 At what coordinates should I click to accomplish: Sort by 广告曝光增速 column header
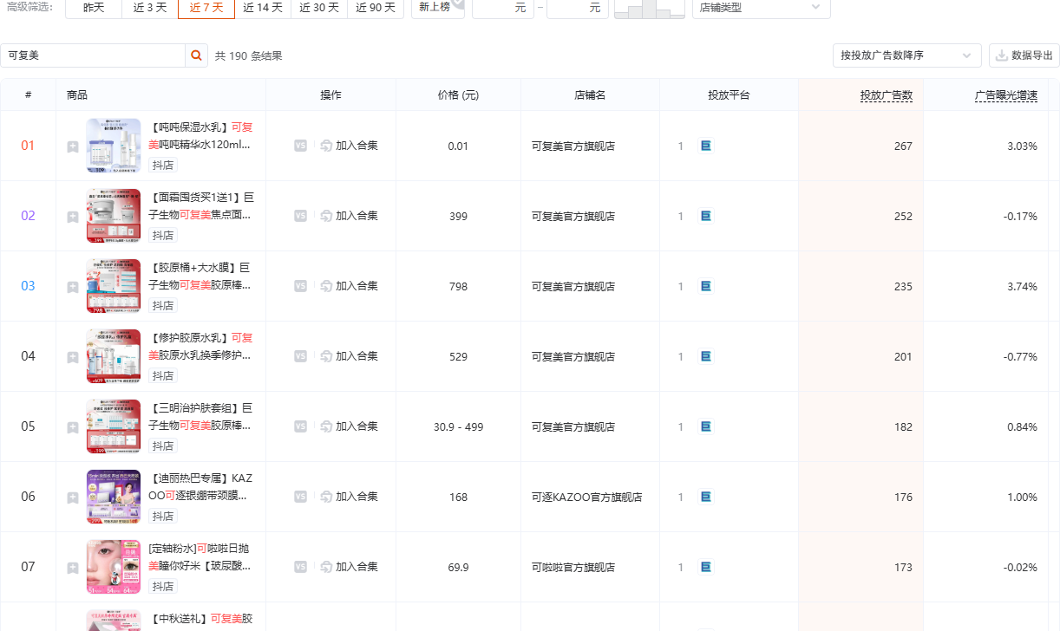click(1006, 95)
